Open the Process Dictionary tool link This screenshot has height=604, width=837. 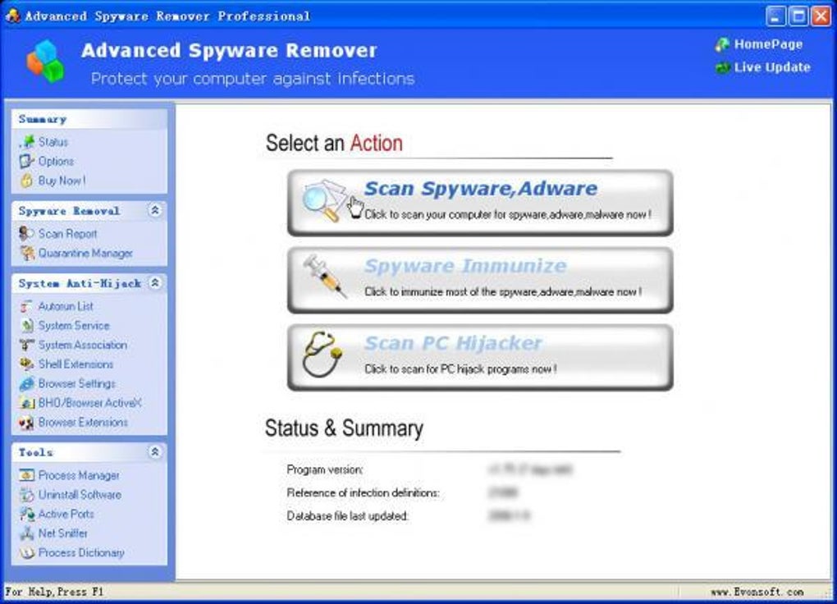81,553
